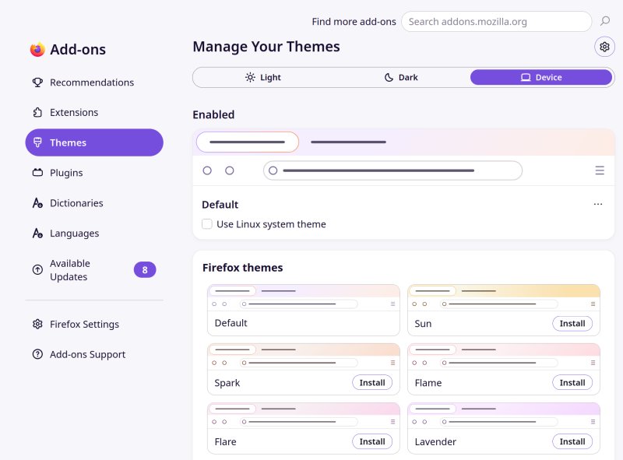Open the Extensions section

click(94, 112)
